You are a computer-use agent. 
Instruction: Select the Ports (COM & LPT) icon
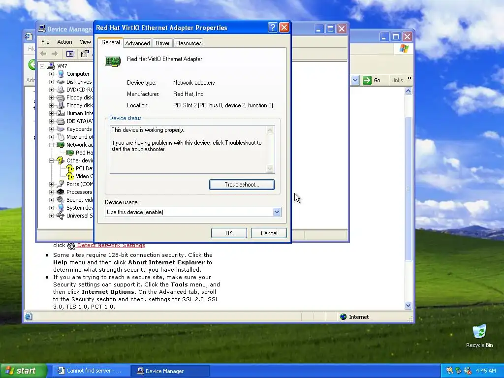[61, 184]
